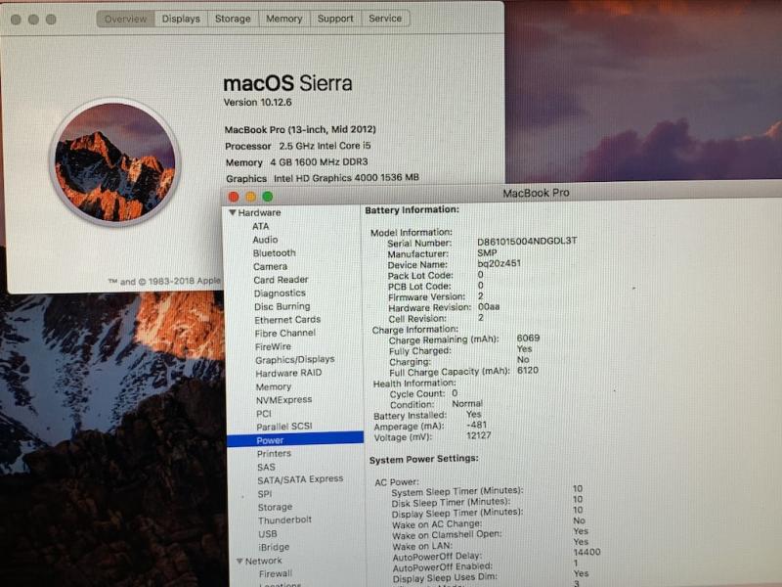This screenshot has width=782, height=587.
Task: Select ATA in the hardware list
Action: pyautogui.click(x=260, y=226)
